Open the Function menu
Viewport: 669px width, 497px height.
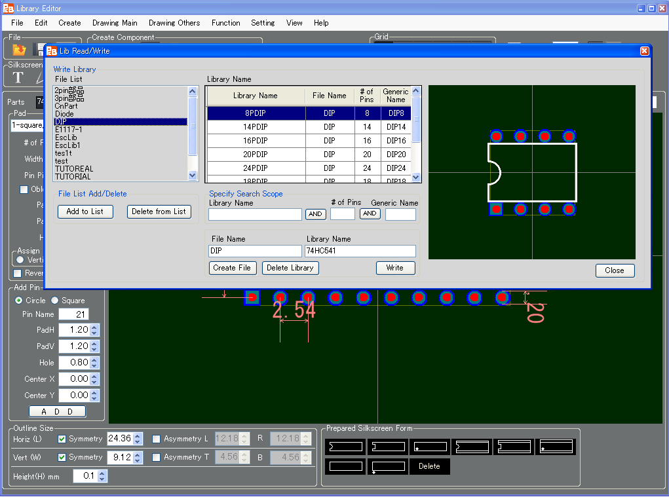(x=225, y=23)
